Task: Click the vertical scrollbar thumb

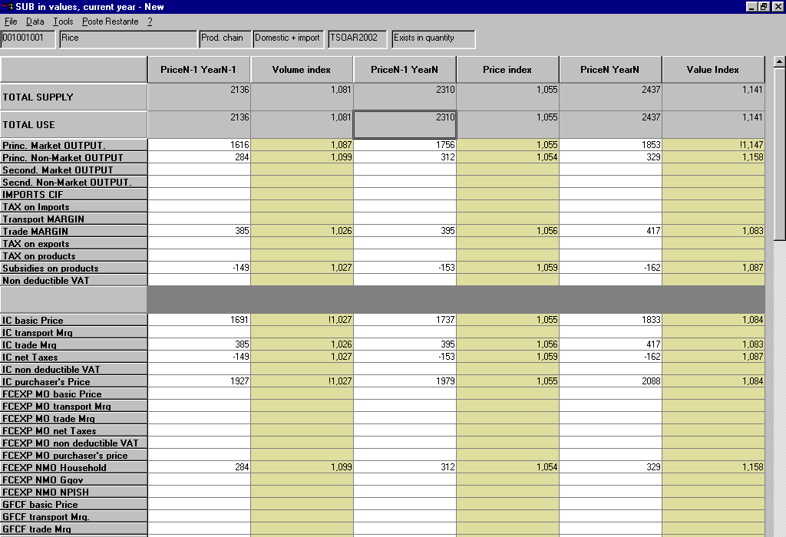Action: (x=779, y=153)
